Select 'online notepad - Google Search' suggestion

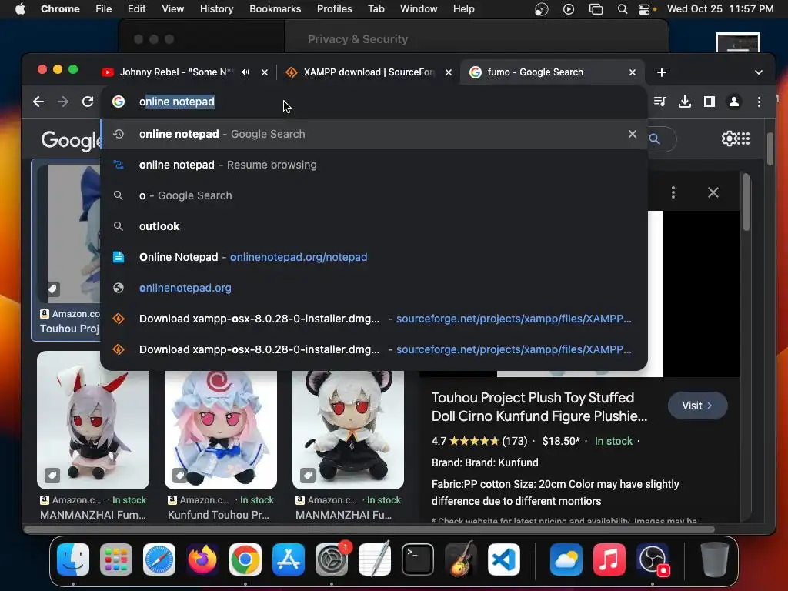pos(374,134)
